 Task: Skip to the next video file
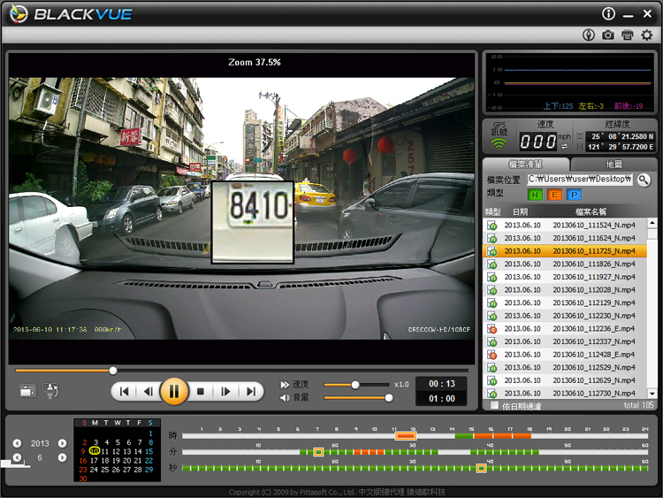251,391
